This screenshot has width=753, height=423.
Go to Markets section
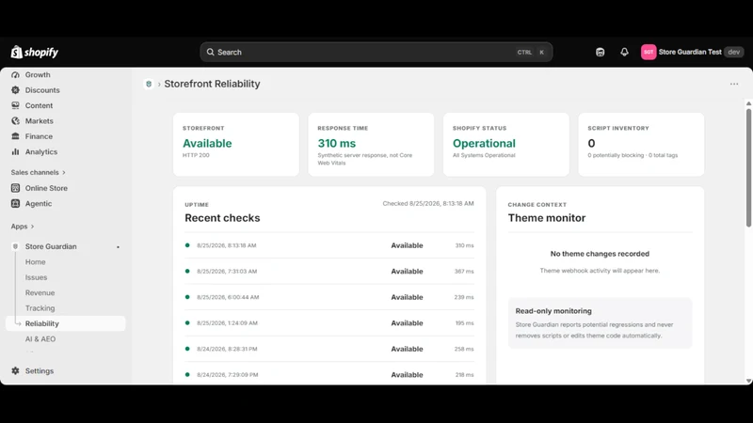point(39,121)
